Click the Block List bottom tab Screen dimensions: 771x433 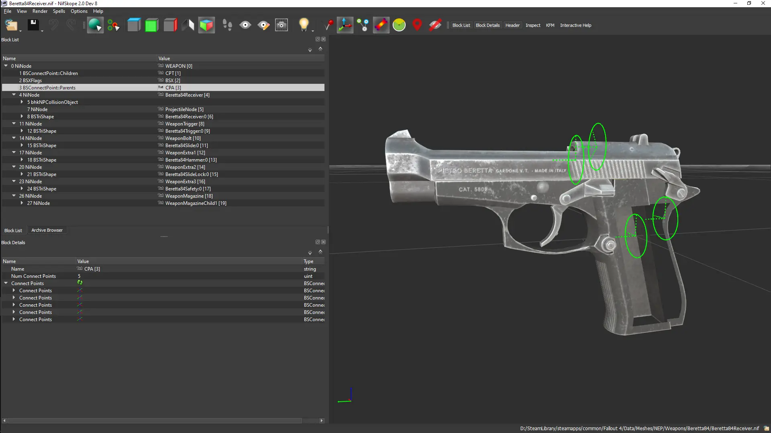(x=13, y=230)
